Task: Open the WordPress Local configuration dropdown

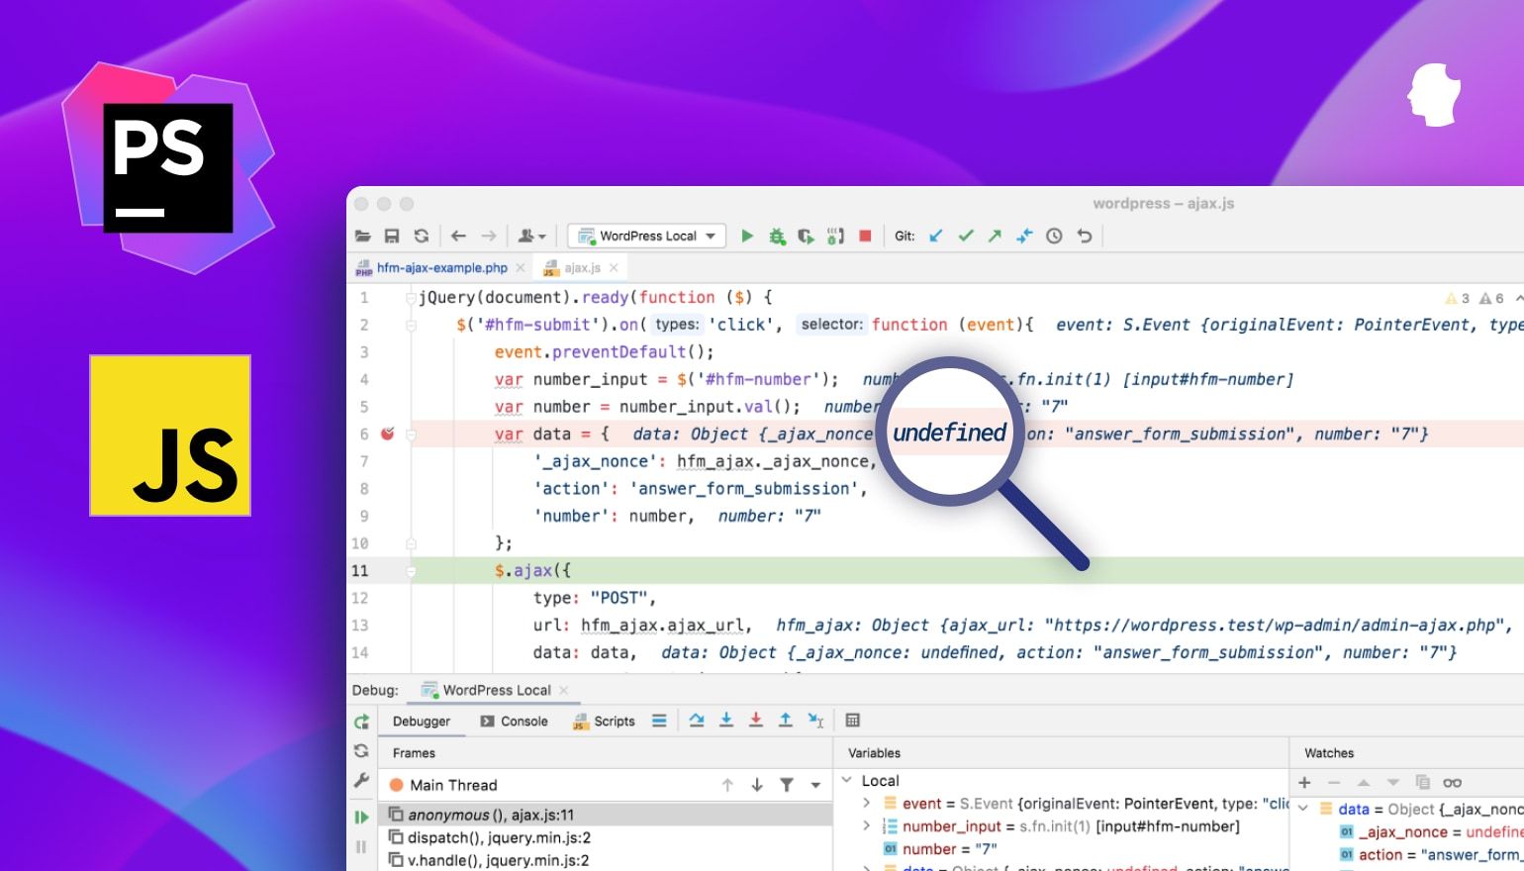Action: pyautogui.click(x=646, y=236)
